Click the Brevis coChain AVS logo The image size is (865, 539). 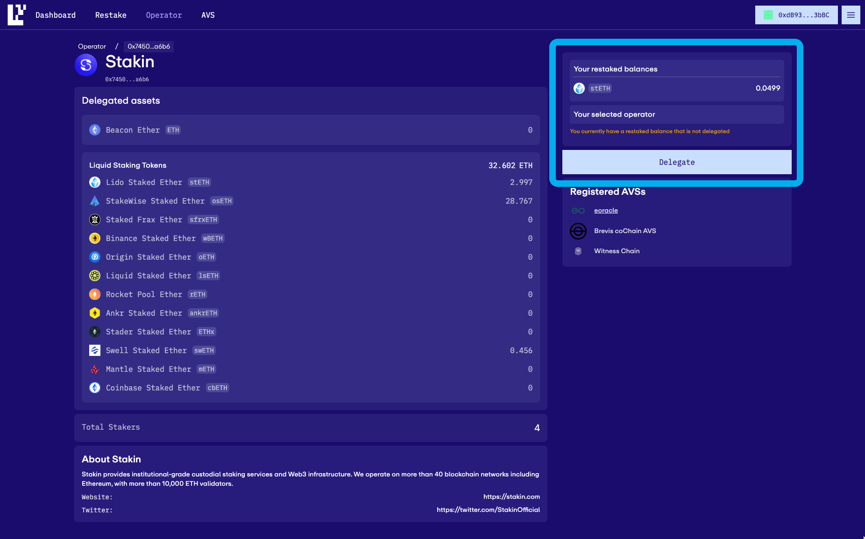click(x=578, y=231)
